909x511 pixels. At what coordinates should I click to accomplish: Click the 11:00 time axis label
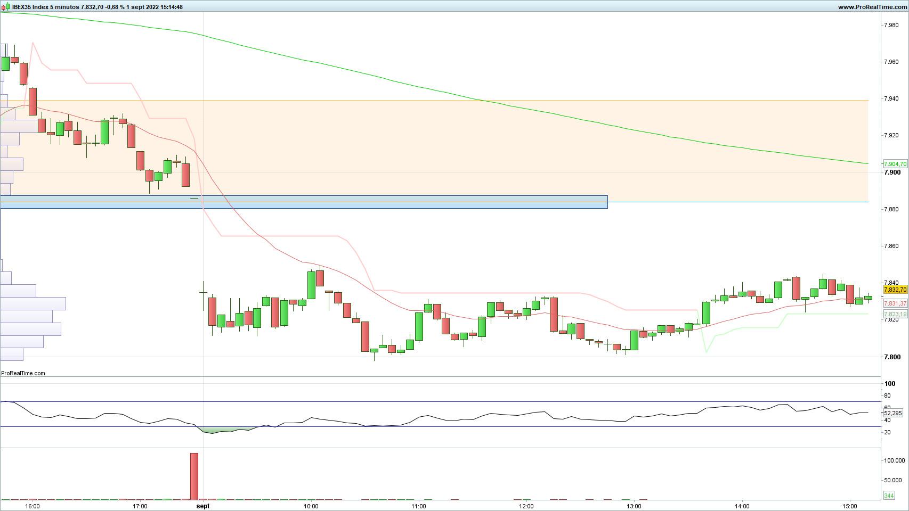coord(419,506)
